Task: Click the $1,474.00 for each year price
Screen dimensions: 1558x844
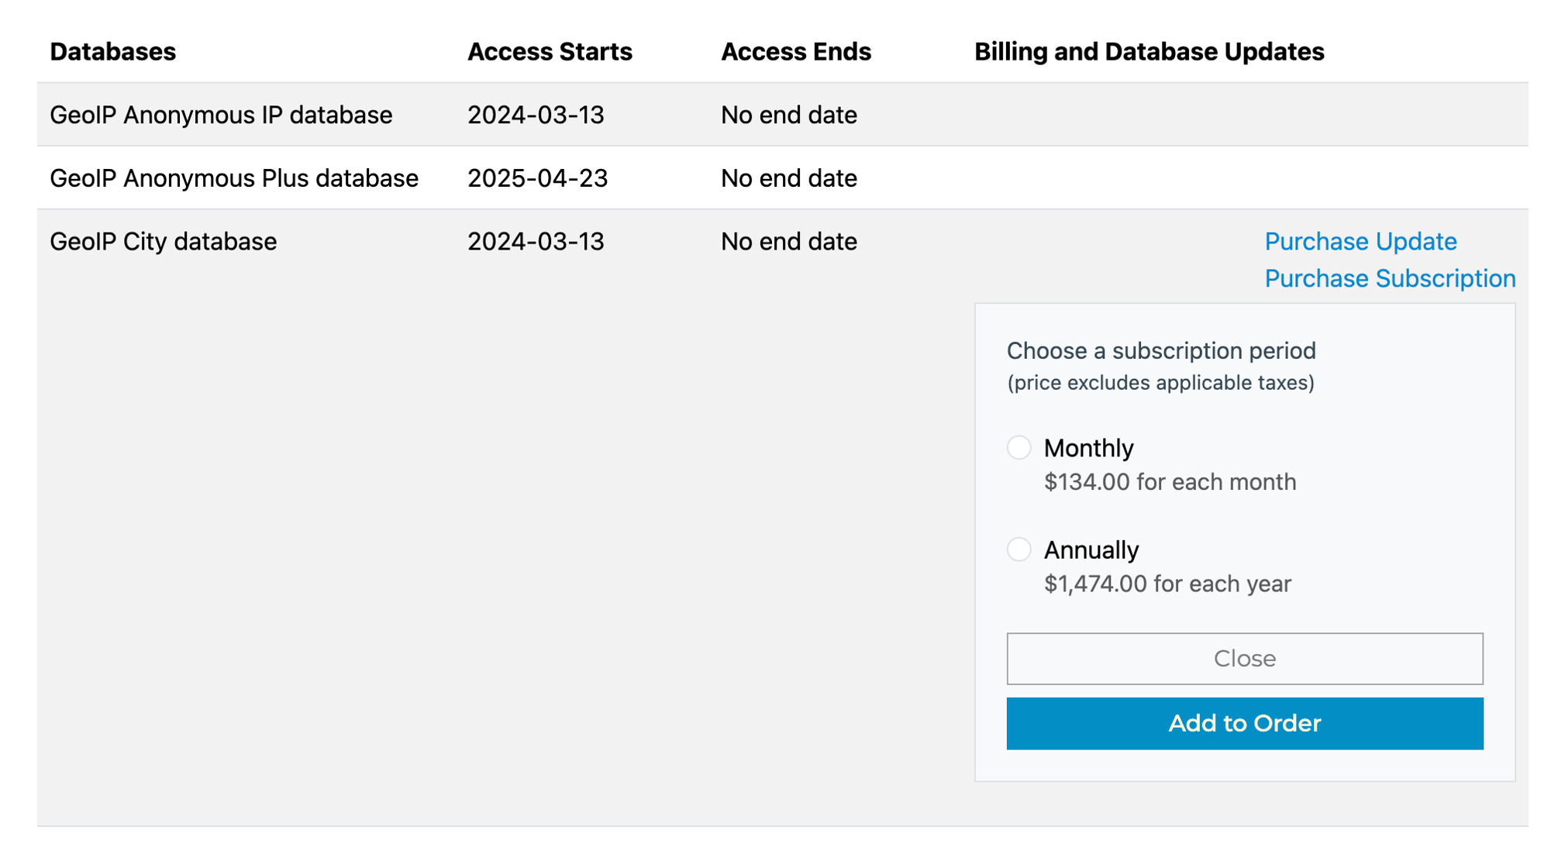Action: (1167, 584)
